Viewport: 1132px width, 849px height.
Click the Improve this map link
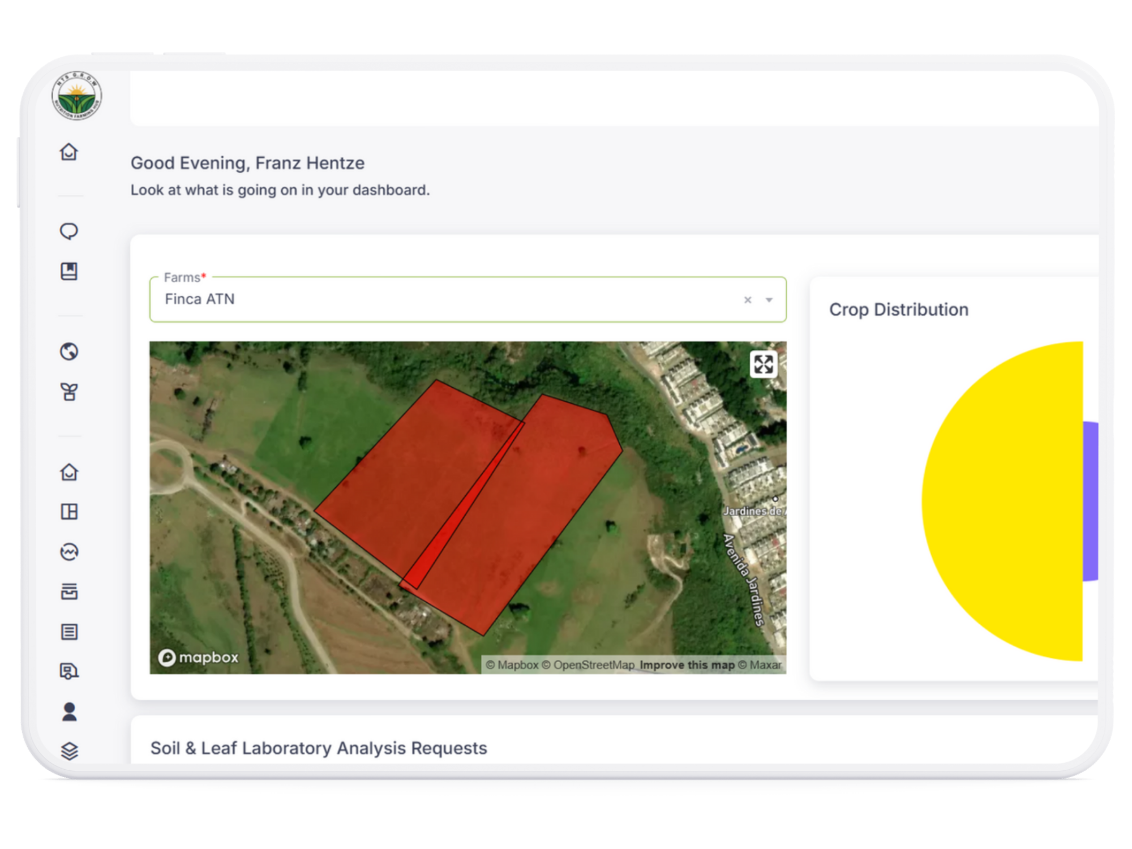click(687, 665)
